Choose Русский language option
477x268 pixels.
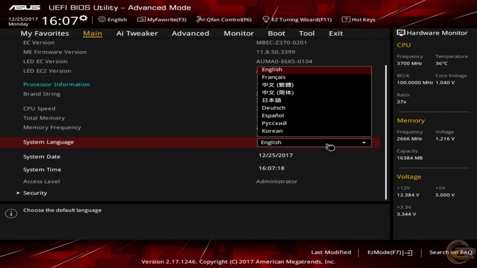pyautogui.click(x=314, y=123)
